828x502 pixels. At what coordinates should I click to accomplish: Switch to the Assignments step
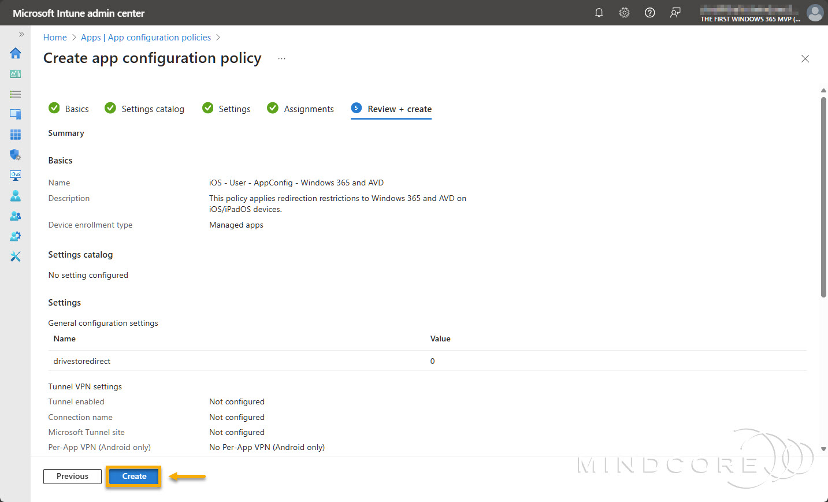pyautogui.click(x=309, y=109)
